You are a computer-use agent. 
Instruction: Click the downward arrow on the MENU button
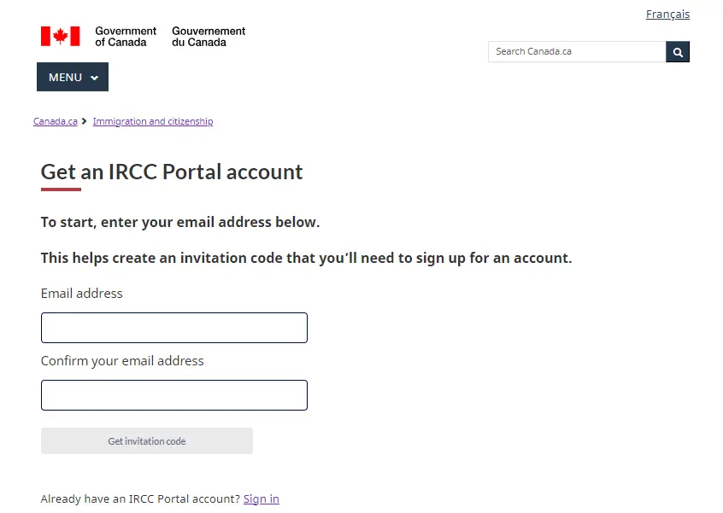coord(94,77)
